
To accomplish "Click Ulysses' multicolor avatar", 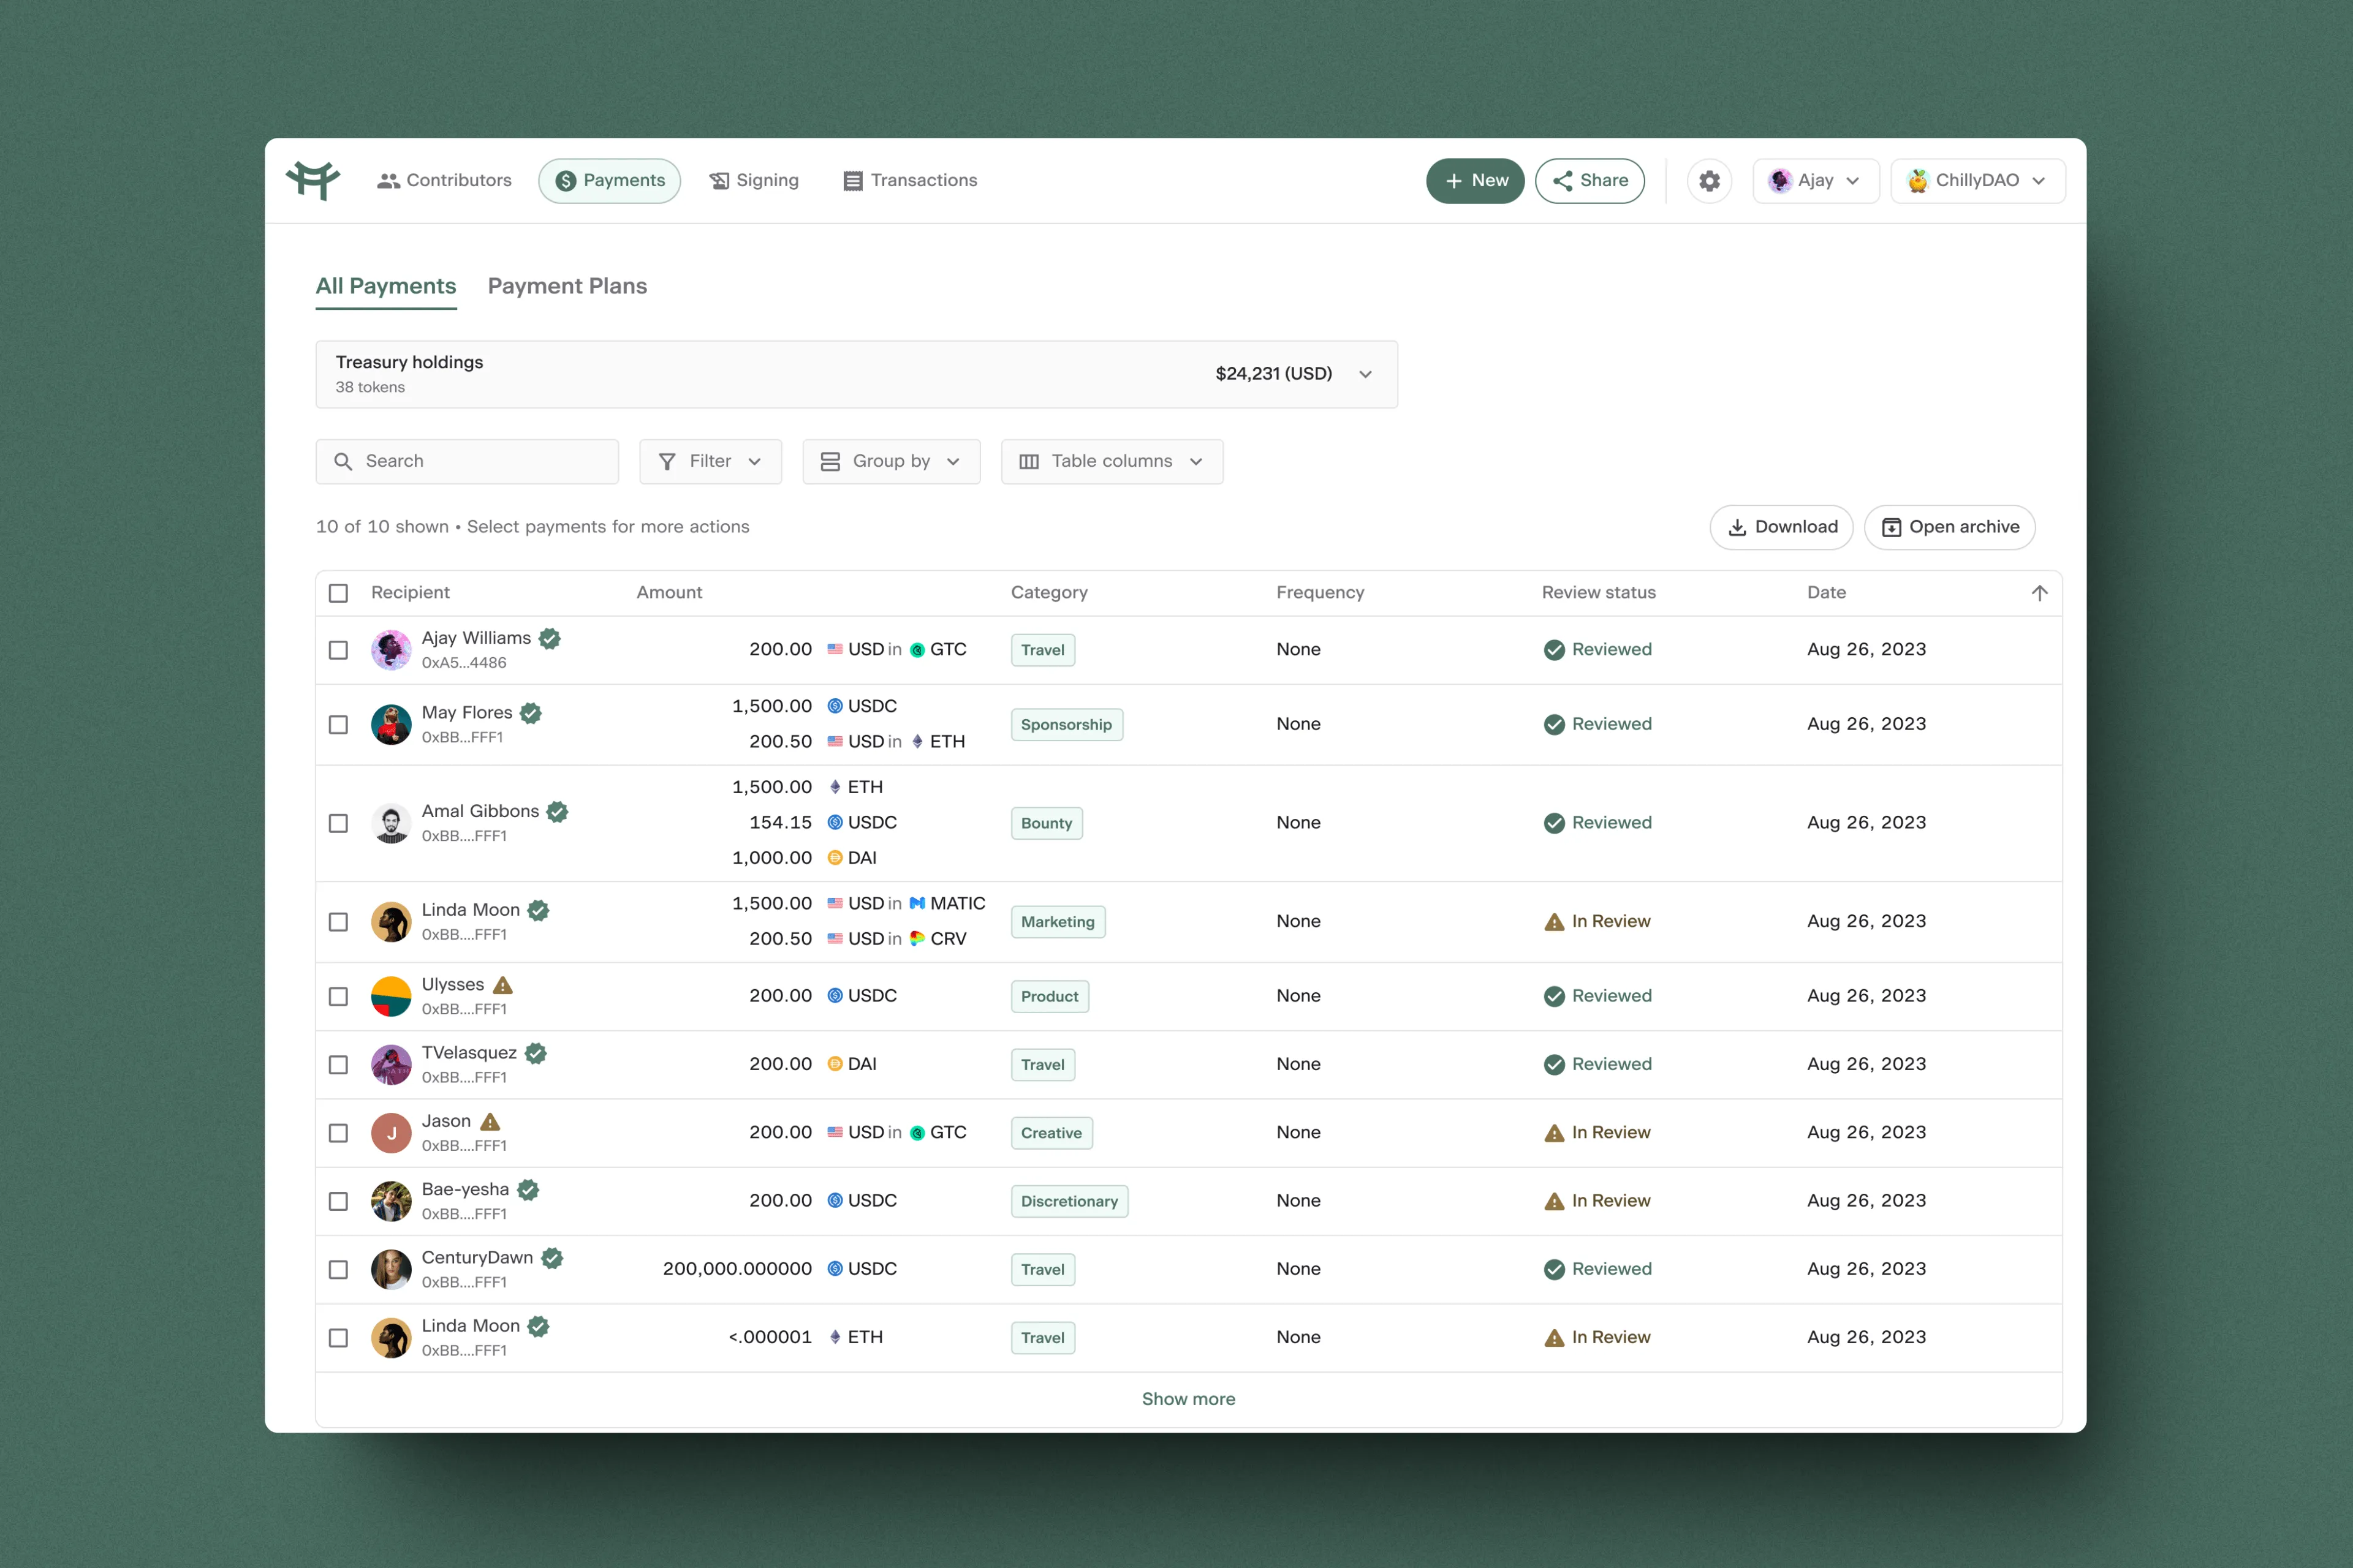I will click(x=391, y=997).
